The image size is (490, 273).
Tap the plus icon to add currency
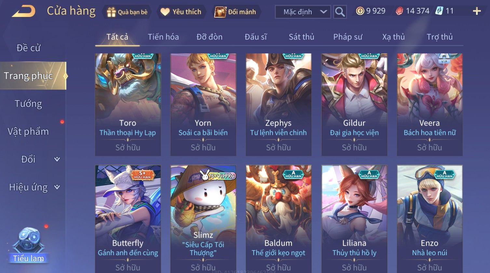[477, 11]
